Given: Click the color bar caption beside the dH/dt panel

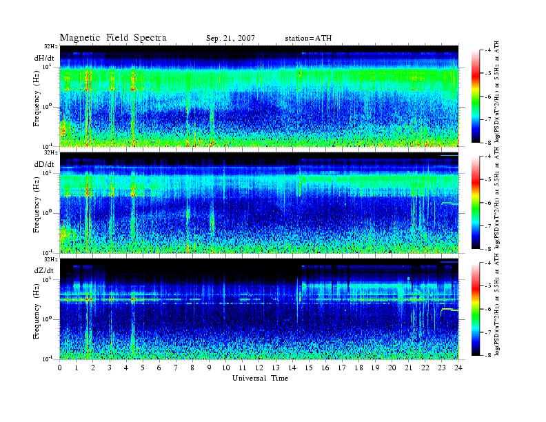Looking at the screenshot, I should 497,92.
